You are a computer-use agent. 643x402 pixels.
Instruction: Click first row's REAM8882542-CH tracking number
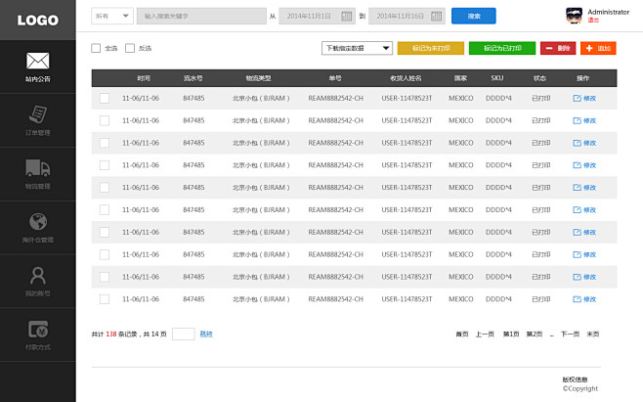tap(336, 98)
